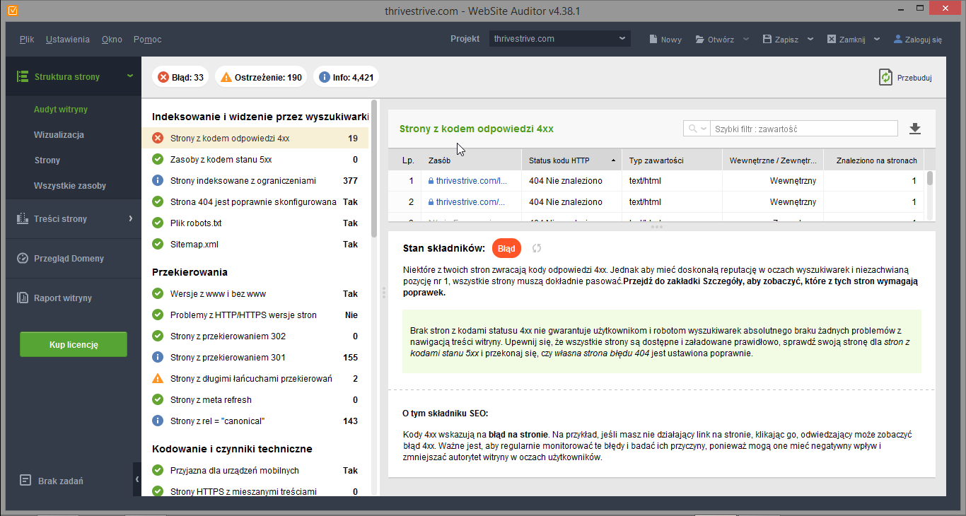Open first thrivestrive.com link in table
966x516 pixels.
(471, 181)
